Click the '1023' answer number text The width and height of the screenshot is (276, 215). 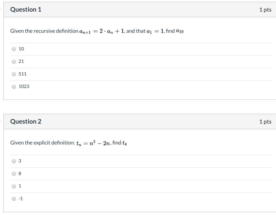24,86
